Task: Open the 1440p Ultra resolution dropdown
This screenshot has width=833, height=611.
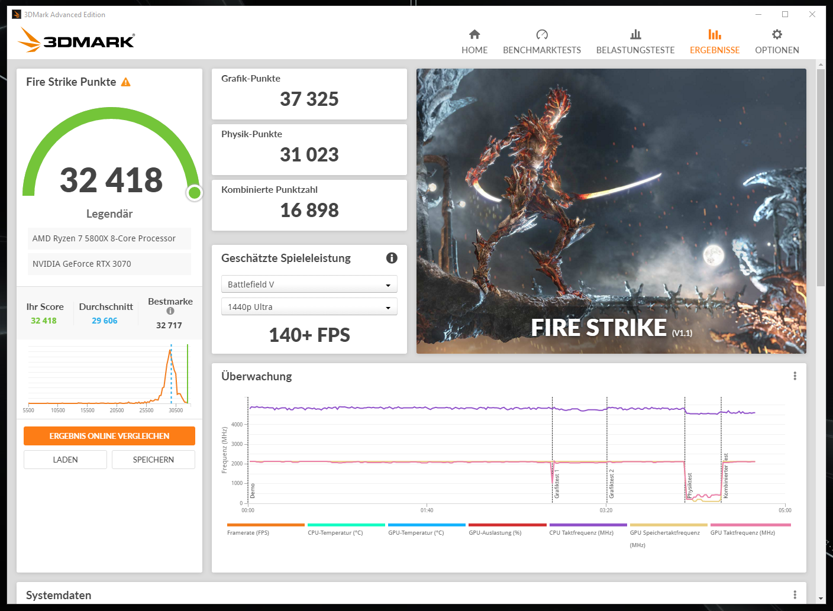Action: (309, 307)
